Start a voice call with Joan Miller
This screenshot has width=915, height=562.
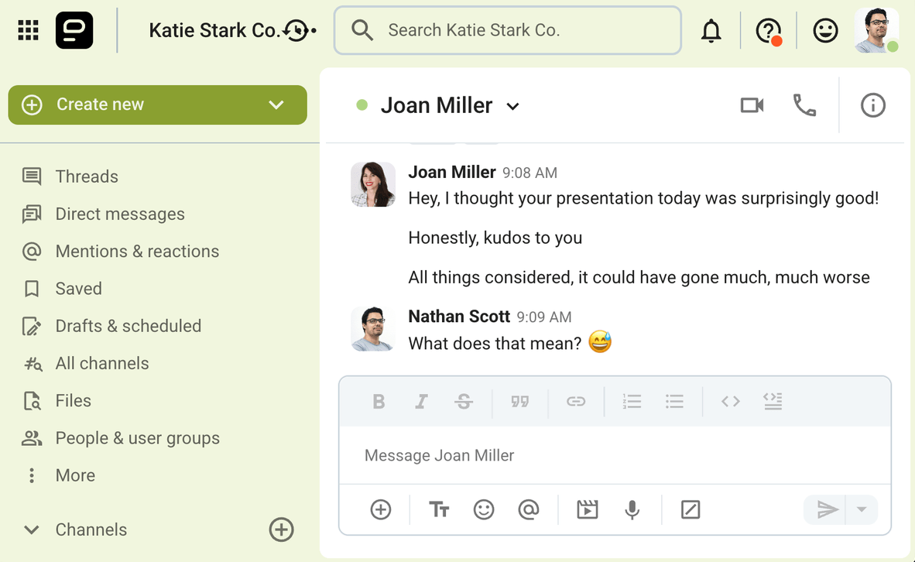pos(805,105)
